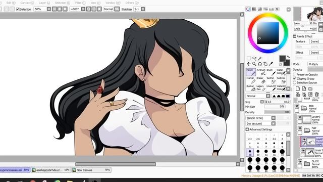Open the Canvas menu
Viewport: 323px width, 182px height.
coord(27,3)
